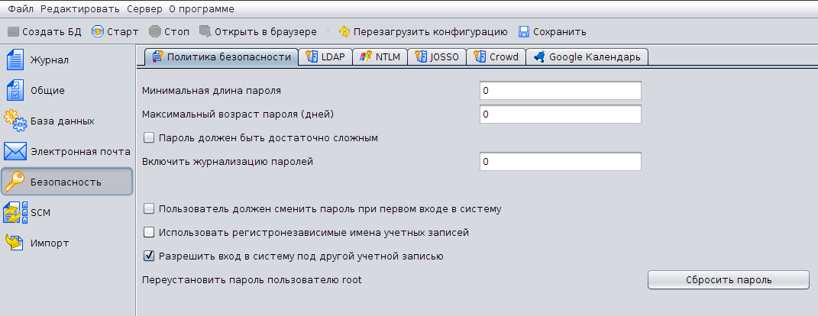Viewport: 818px width, 316px height.
Task: Enable 'Пароль должен быть достаточно сложным' checkbox
Action: [149, 138]
